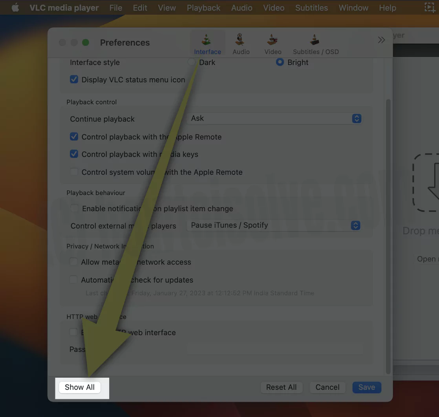Enable Allow metadata network access
439x417 pixels.
[73, 262]
